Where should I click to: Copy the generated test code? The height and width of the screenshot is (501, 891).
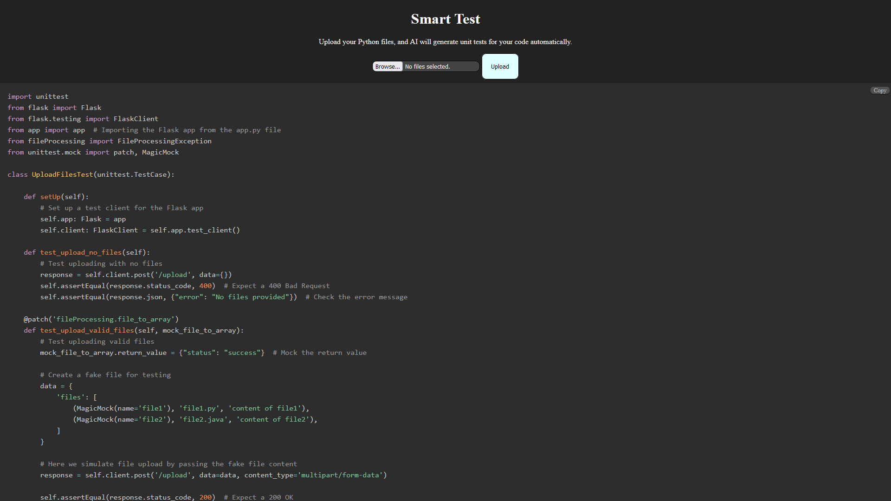point(879,90)
